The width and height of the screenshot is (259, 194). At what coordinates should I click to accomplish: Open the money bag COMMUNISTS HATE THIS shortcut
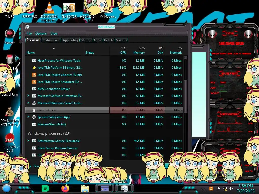click(x=10, y=116)
